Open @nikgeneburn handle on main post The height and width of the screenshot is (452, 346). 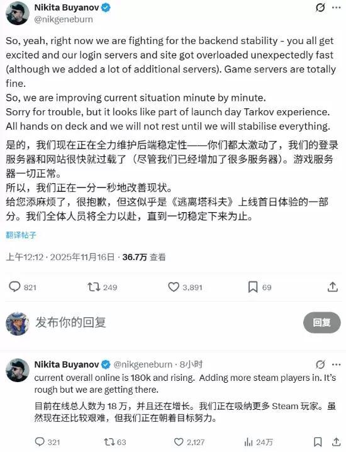coord(64,20)
